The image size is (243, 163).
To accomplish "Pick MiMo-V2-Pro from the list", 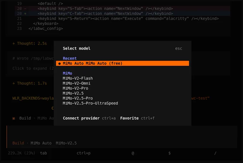I will [75, 88].
